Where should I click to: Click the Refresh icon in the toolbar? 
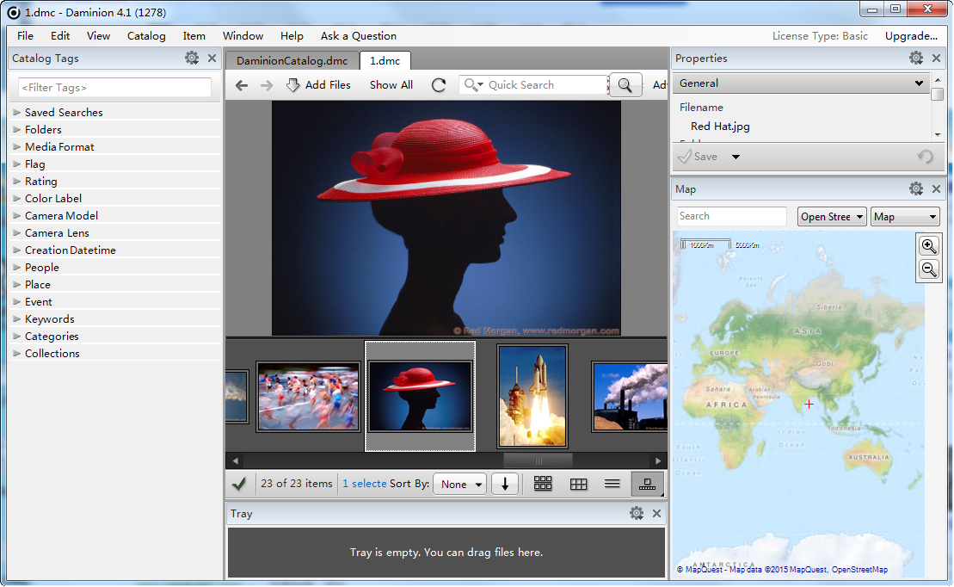(x=439, y=85)
